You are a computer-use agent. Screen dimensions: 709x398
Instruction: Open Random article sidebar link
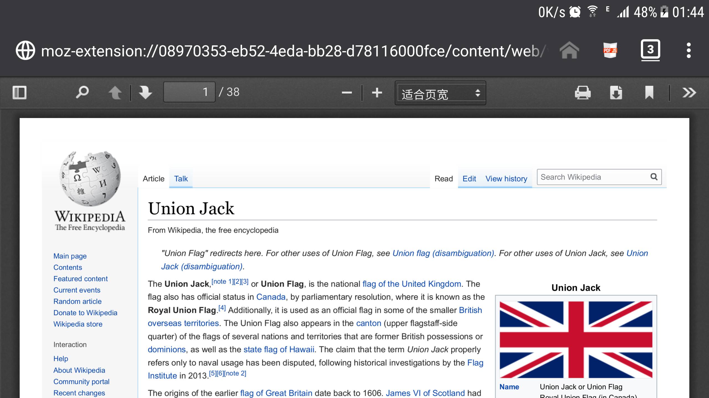point(77,301)
